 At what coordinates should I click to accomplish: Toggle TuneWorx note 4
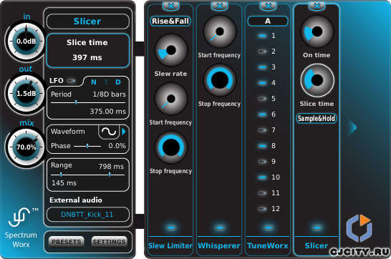click(x=262, y=83)
